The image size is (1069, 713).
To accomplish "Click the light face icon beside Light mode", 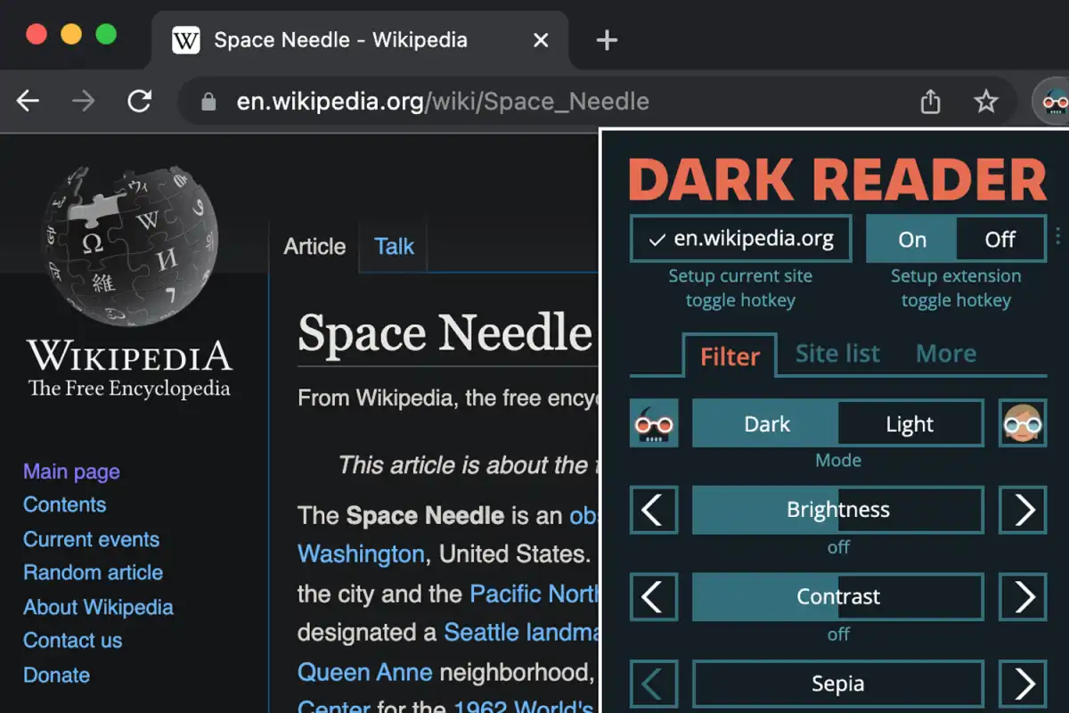I will pos(1022,423).
